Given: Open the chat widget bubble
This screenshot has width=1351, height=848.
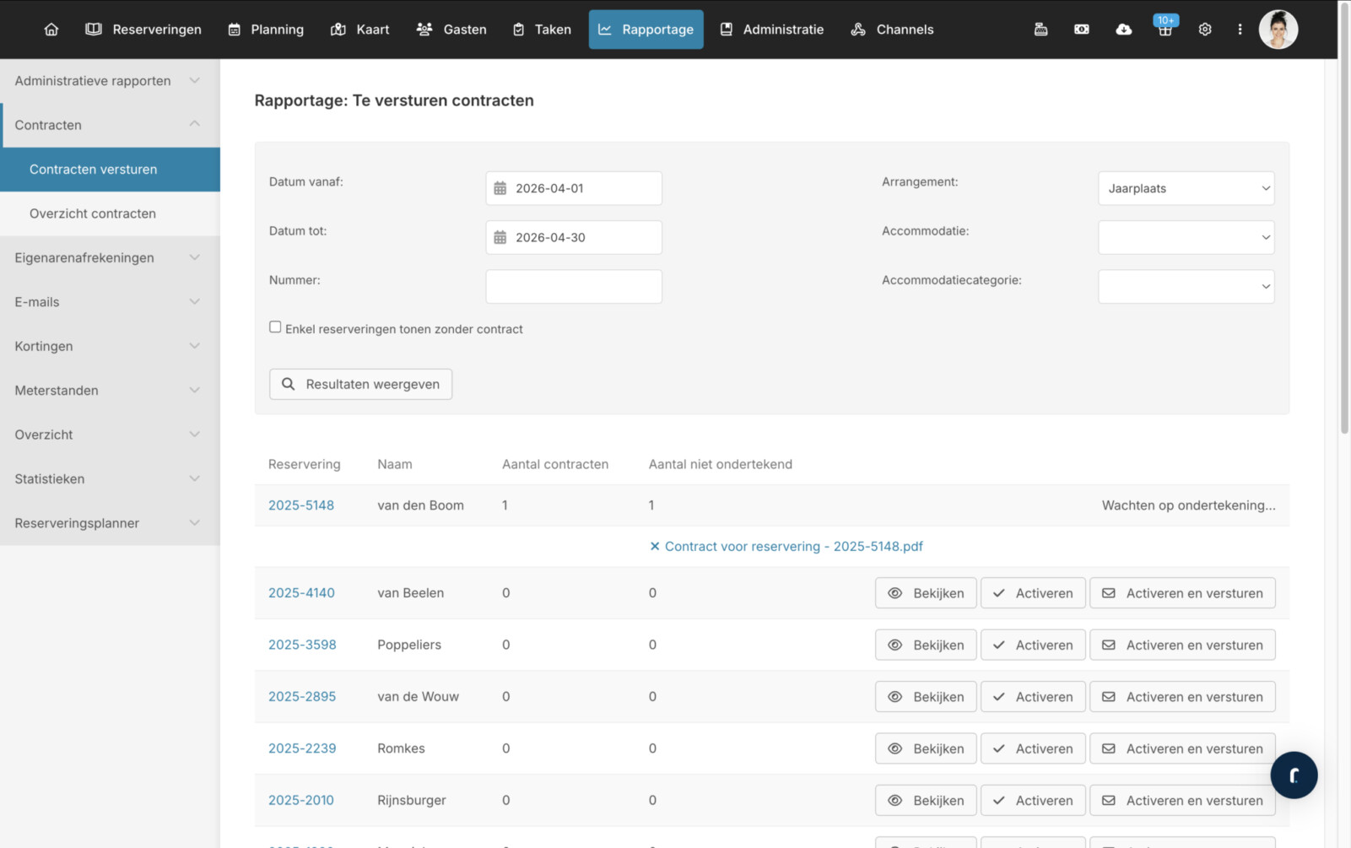Looking at the screenshot, I should (x=1293, y=775).
